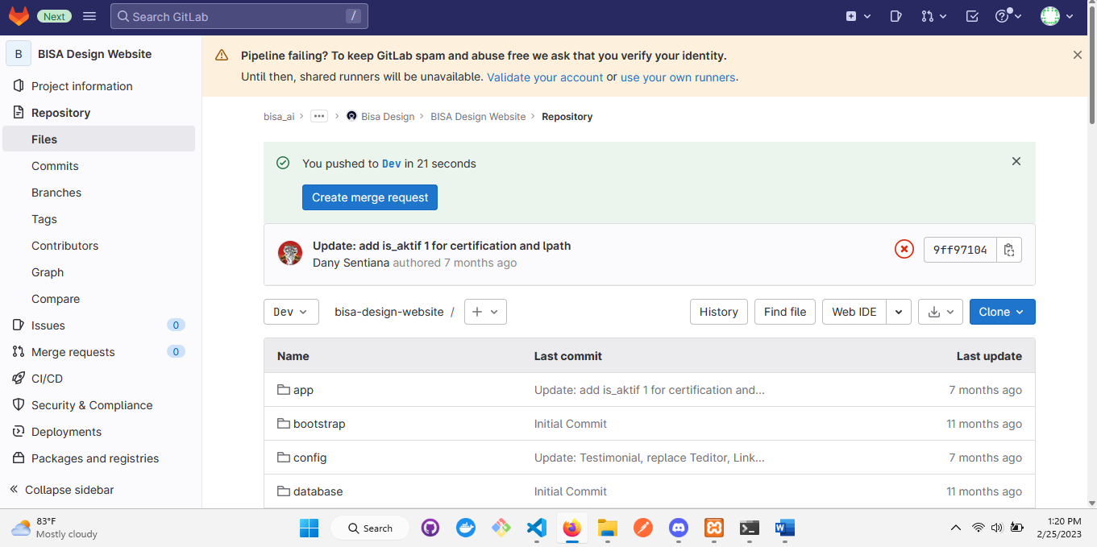Click Create merge request button
This screenshot has width=1097, height=547.
(370, 197)
